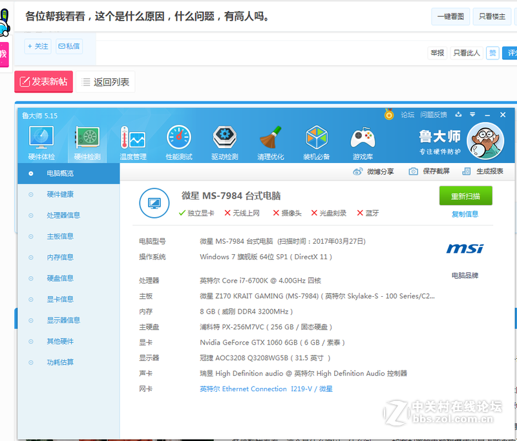This screenshot has width=517, height=441.
Task: Open 温度管理 temperature management
Action: [x=133, y=143]
